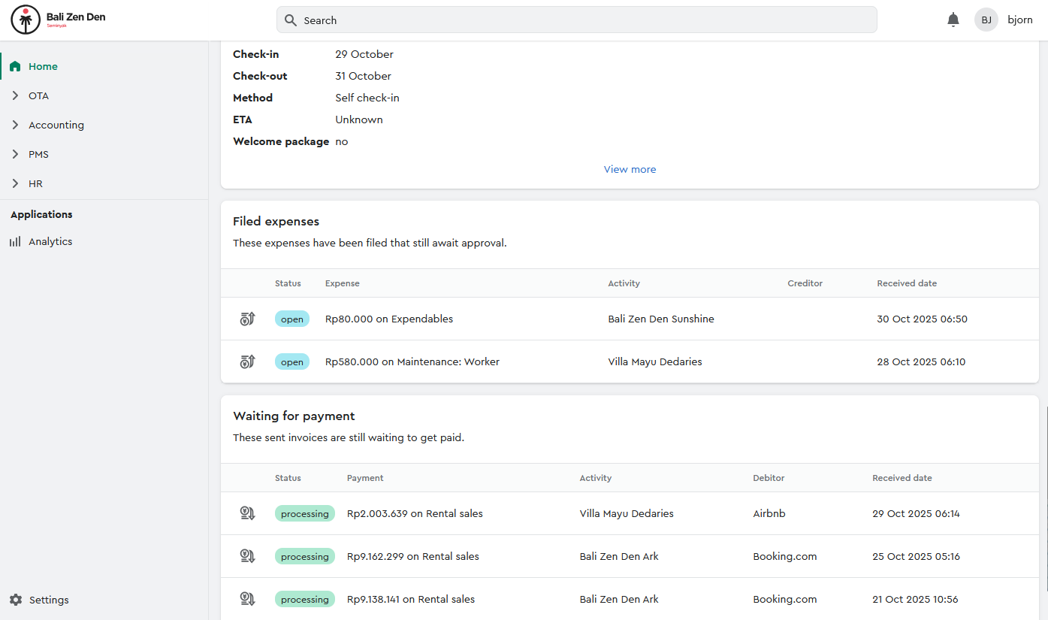Viewport: 1048px width, 620px height.
Task: Open the bjorn username menu
Action: [x=1020, y=20]
